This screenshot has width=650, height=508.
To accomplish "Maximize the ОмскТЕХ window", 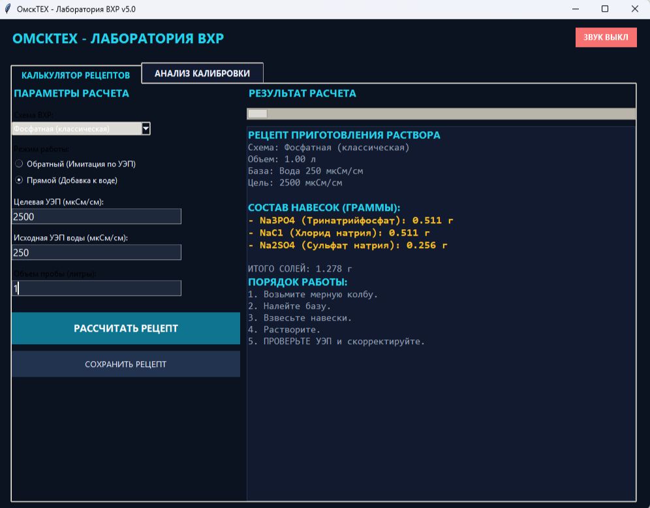I will point(605,9).
